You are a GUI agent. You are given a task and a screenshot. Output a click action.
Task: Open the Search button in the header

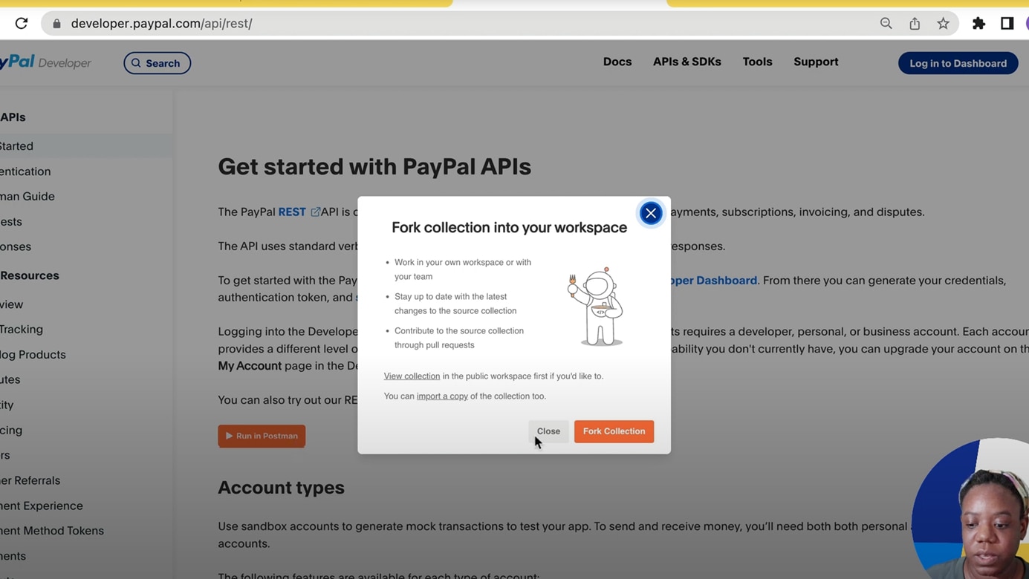point(157,63)
